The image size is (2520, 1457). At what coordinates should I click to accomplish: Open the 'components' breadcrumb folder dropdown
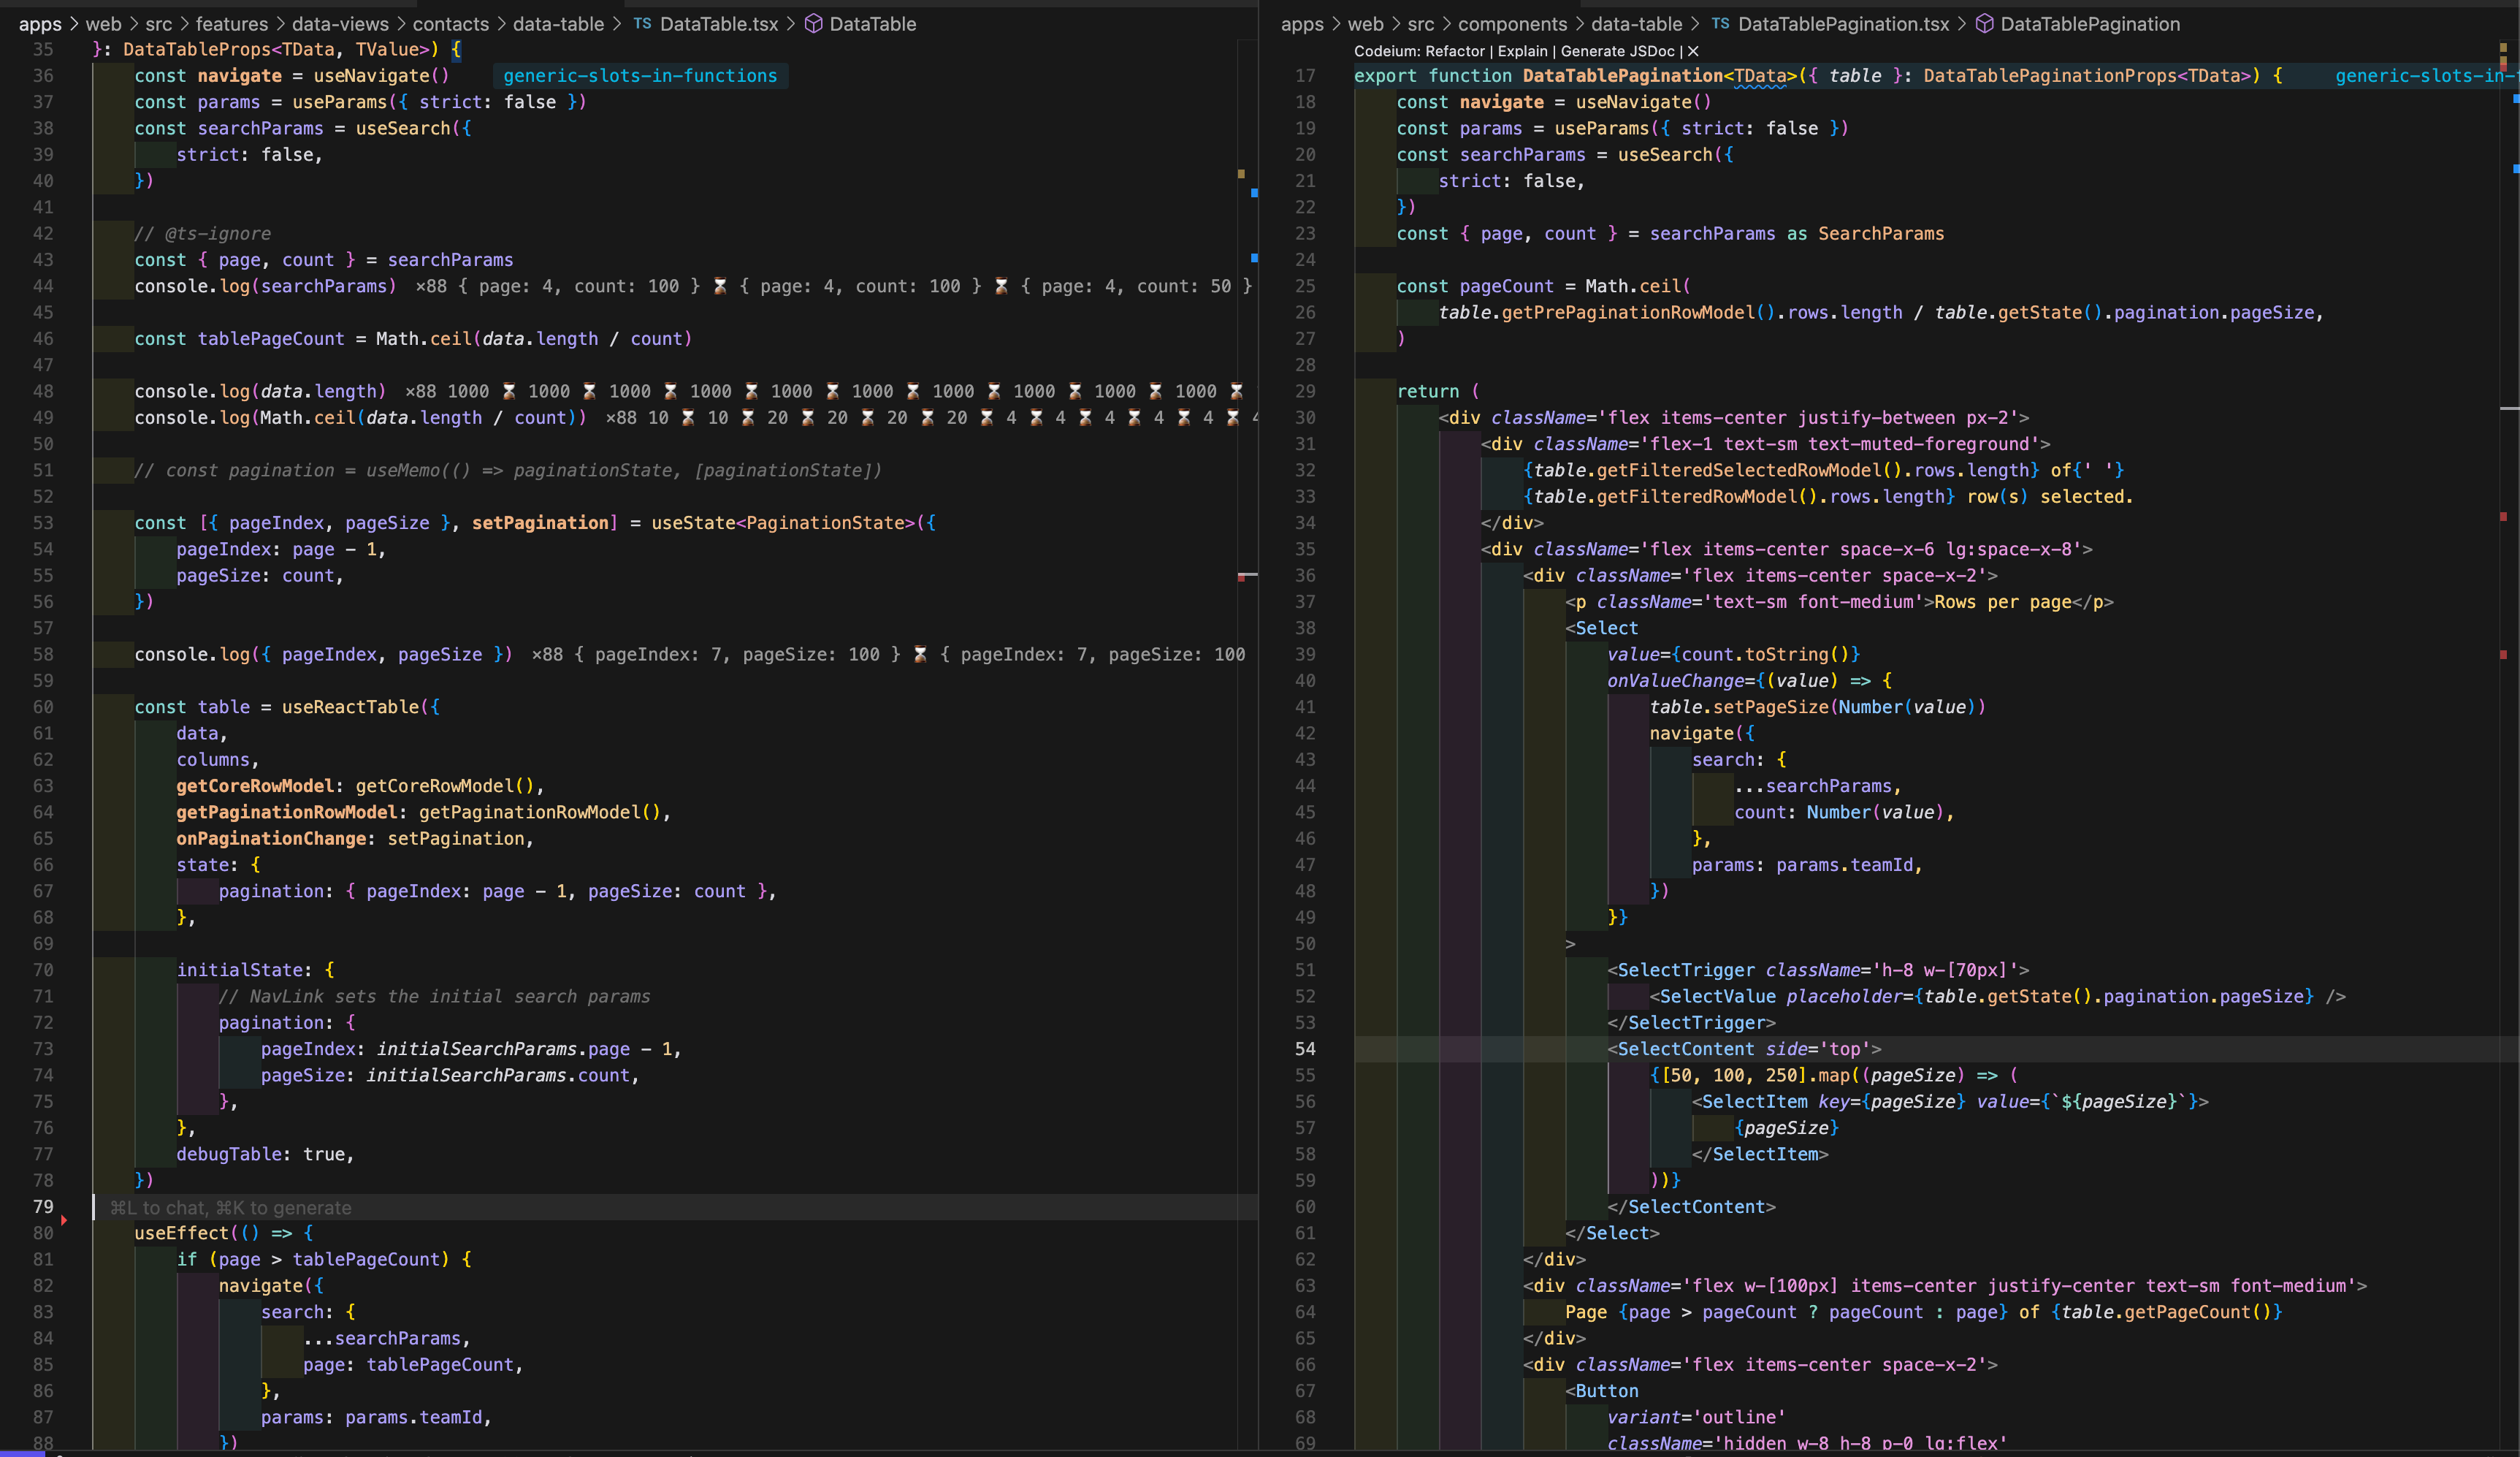(x=1512, y=23)
